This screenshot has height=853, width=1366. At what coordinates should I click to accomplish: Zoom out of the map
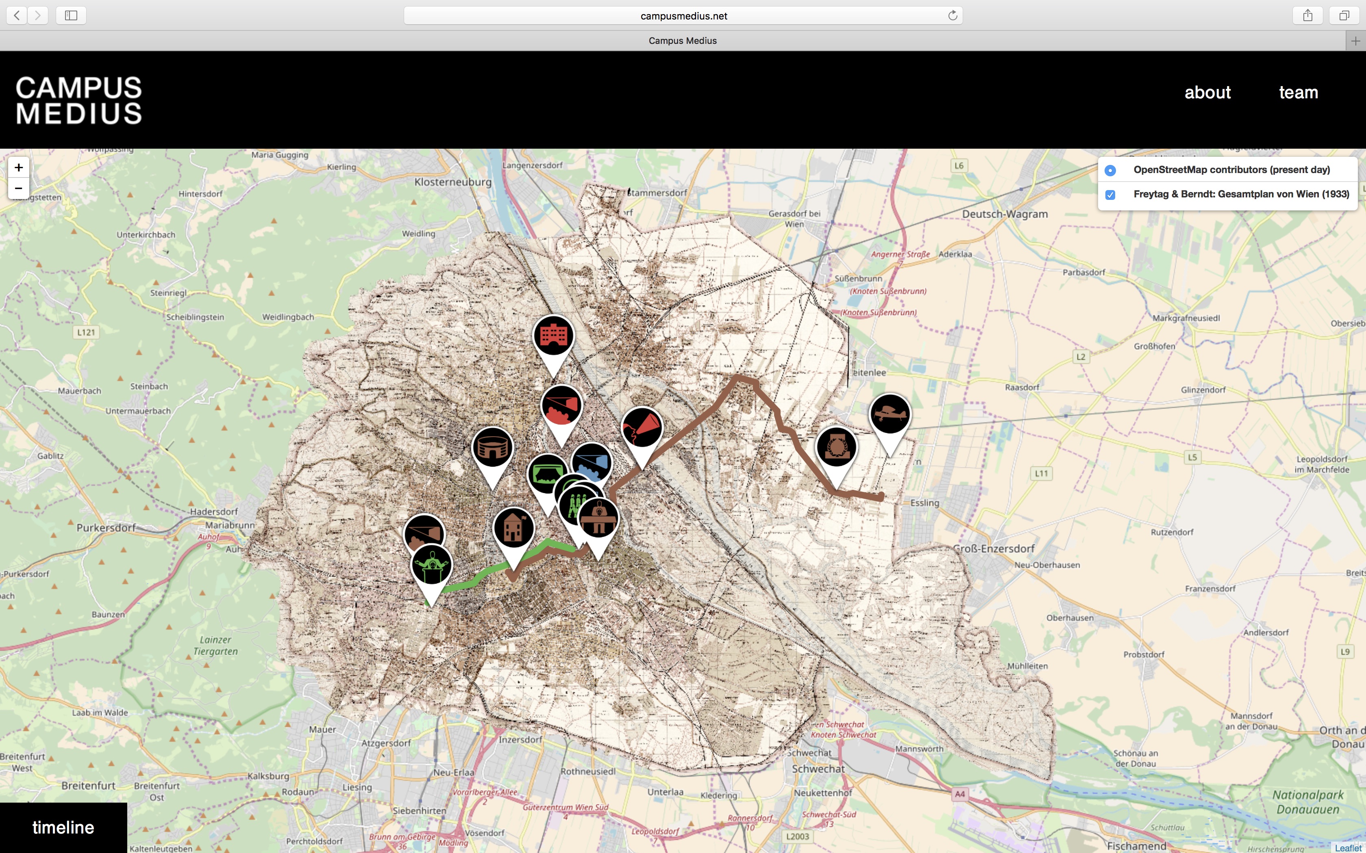pyautogui.click(x=19, y=188)
